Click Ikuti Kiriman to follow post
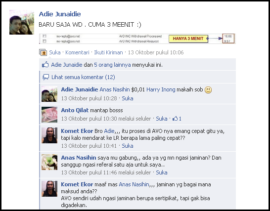Image resolution: width=270 pixels, height=211 pixels. click(x=108, y=52)
